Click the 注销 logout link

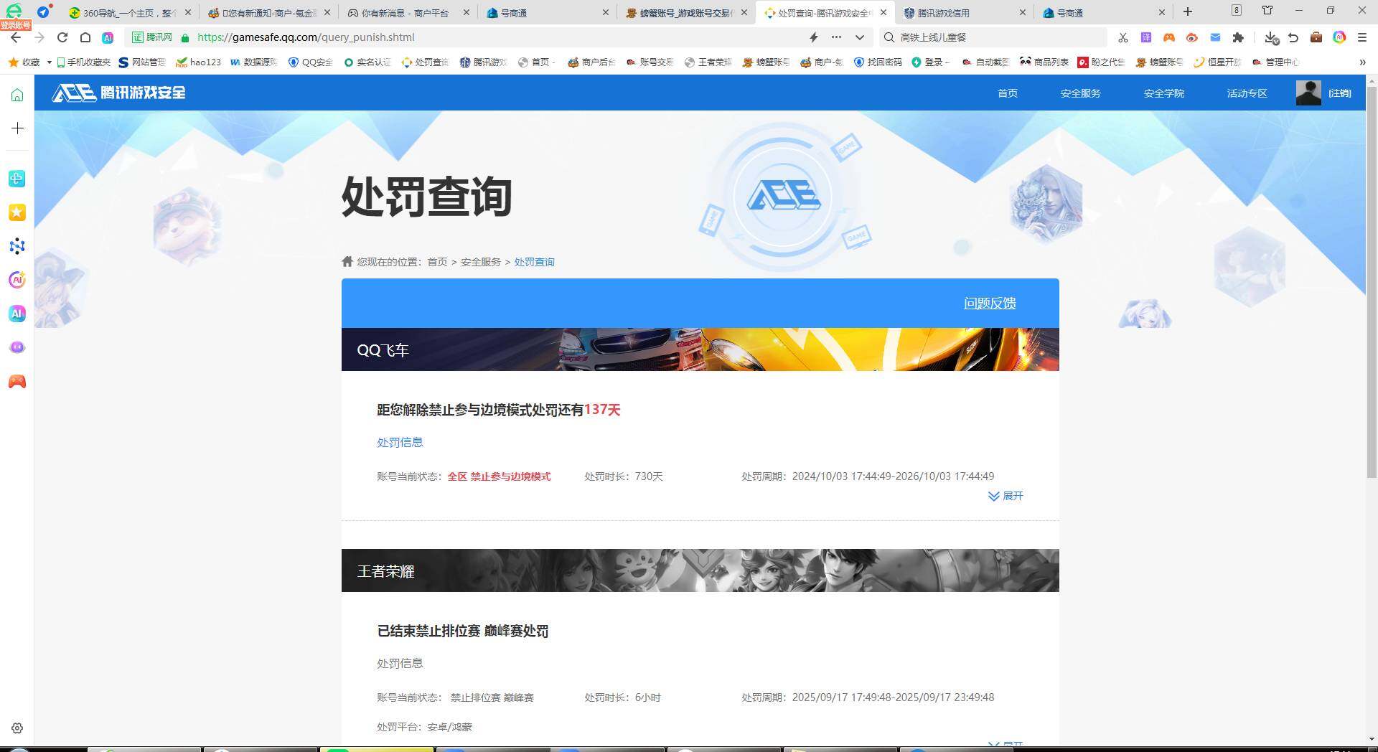coord(1339,93)
